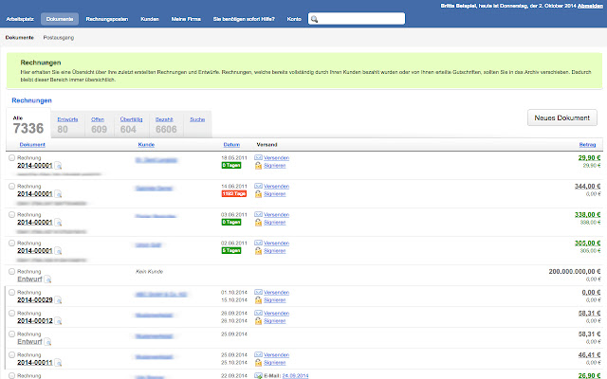Click Abmelden link in top right
Screen dimensions: 607x379
(590, 6)
